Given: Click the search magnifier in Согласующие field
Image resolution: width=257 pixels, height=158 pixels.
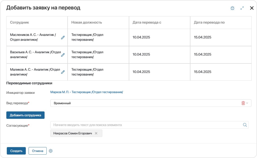Looking at the screenshot, I should click(x=245, y=125).
